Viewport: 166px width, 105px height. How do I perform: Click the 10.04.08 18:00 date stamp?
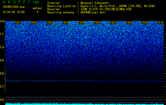(x=13, y=12)
